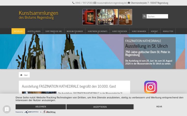The height and width of the screenshot is (116, 187).
Task: Click the phone icon in top bar
Action: (73, 3)
